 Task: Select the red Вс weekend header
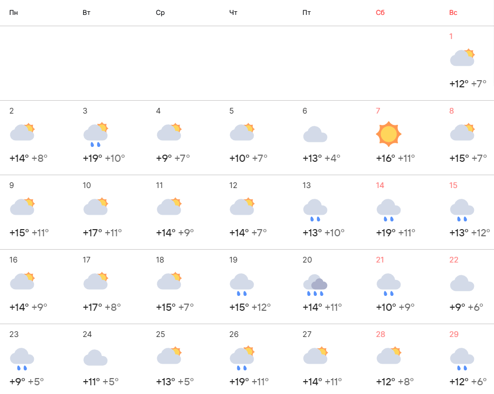click(x=453, y=12)
